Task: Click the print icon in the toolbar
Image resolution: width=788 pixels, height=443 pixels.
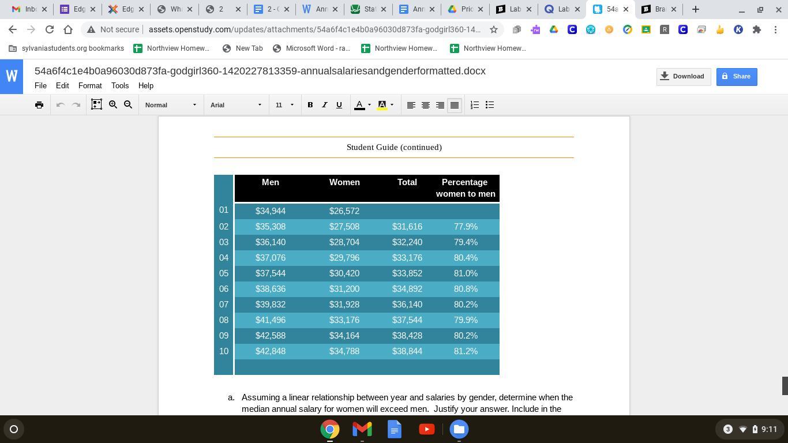Action: tap(39, 105)
